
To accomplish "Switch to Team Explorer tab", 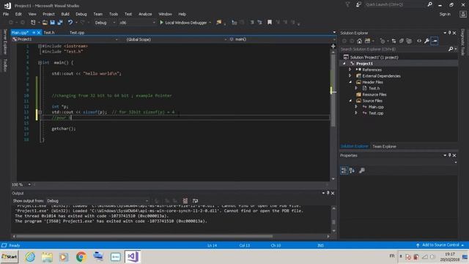I will tap(384, 147).
